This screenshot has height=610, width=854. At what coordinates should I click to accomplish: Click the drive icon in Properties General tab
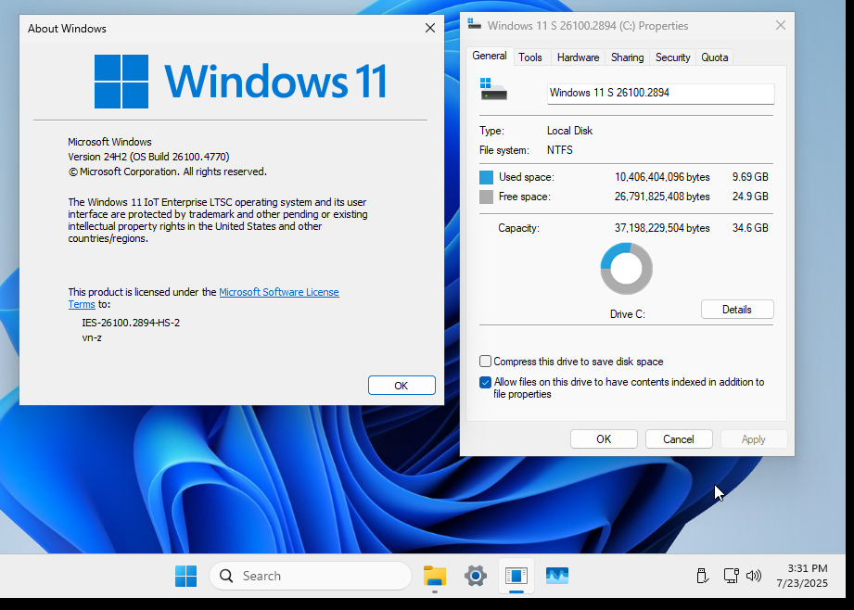(x=493, y=89)
